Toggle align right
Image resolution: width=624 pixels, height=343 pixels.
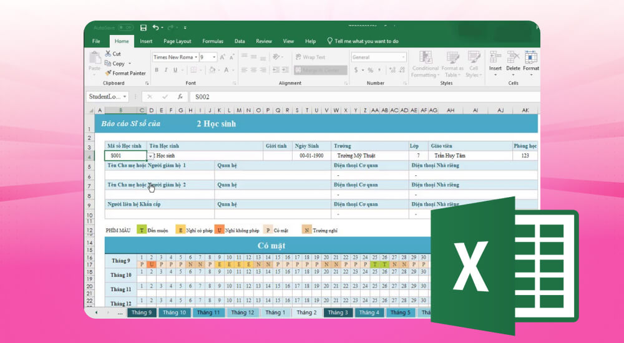click(263, 70)
